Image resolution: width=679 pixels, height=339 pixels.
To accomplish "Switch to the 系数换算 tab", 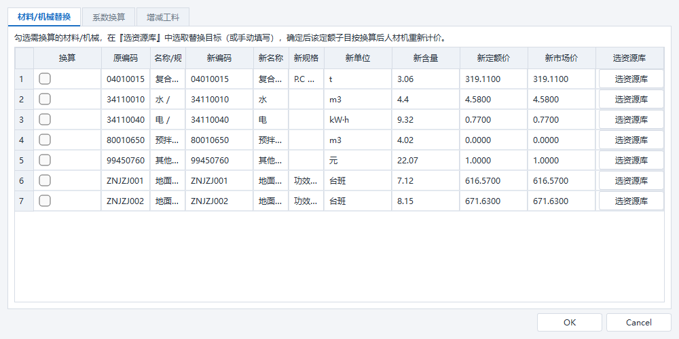I will [x=109, y=18].
